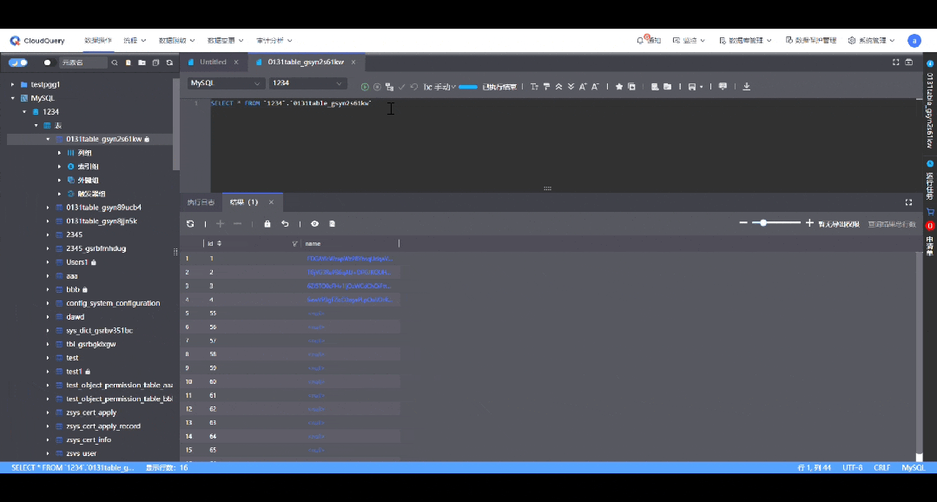
Task: Run the SQL query with the green execute icon
Action: pos(365,87)
